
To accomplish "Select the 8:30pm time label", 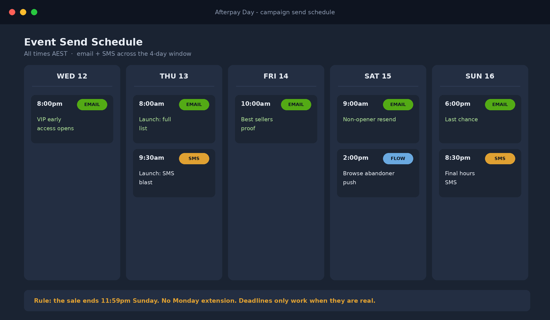I will 457,158.
